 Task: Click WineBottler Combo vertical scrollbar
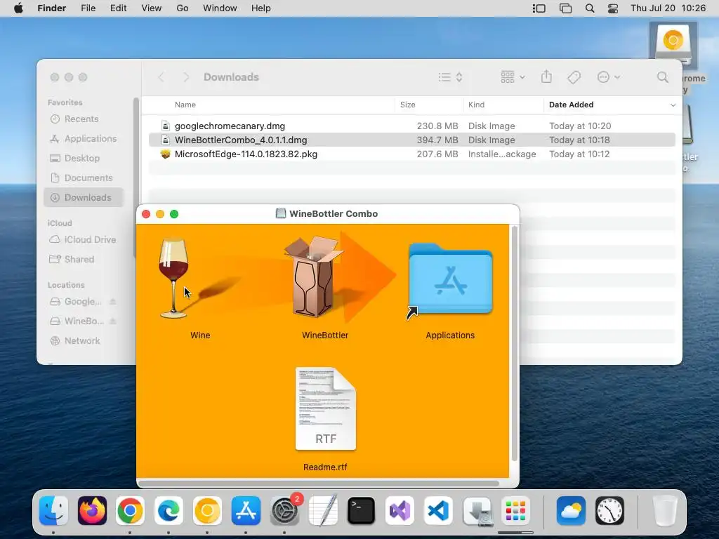pos(514,344)
